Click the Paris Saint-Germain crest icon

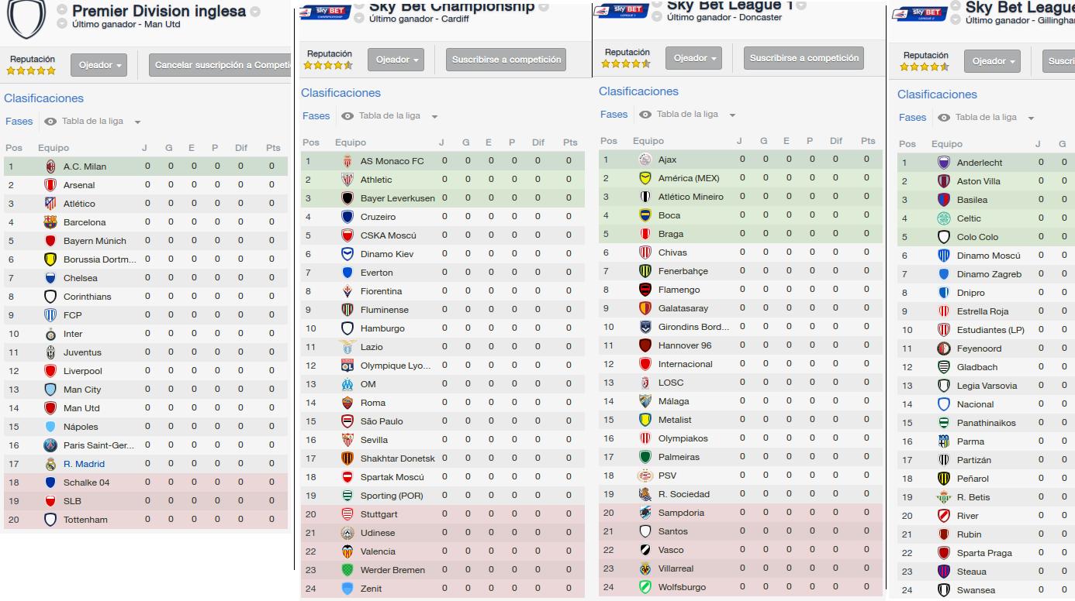coord(50,445)
